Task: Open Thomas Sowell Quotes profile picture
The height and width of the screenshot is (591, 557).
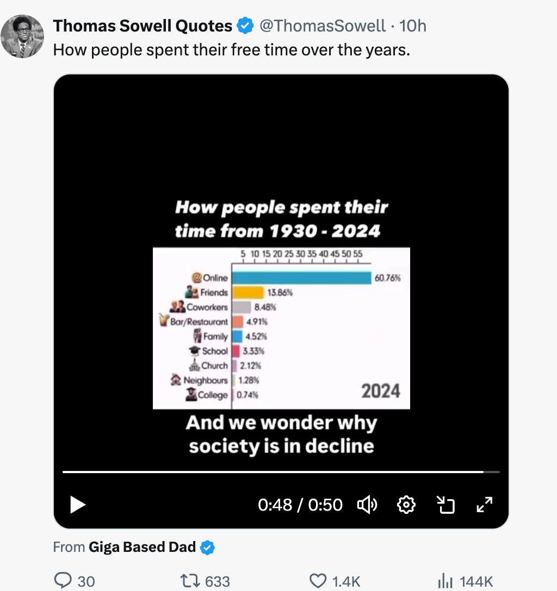Action: 22,36
